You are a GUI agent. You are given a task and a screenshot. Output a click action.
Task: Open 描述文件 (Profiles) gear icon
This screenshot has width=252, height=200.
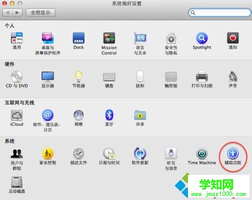[x=79, y=154]
